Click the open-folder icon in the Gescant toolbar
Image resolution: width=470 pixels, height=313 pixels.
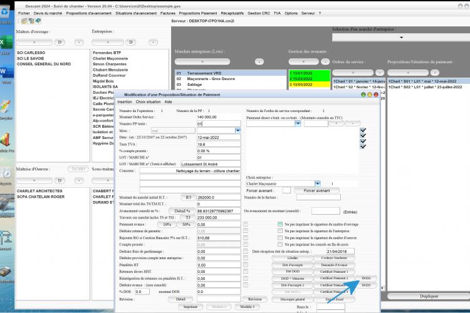(x=24, y=21)
